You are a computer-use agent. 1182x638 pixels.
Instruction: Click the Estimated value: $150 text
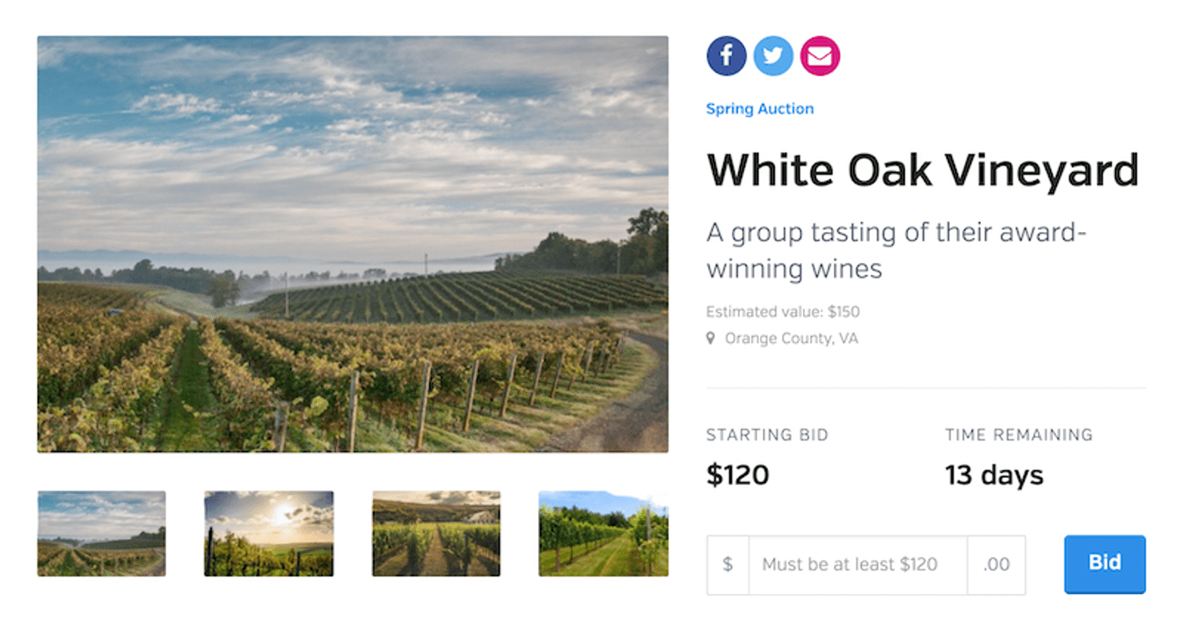pos(783,312)
